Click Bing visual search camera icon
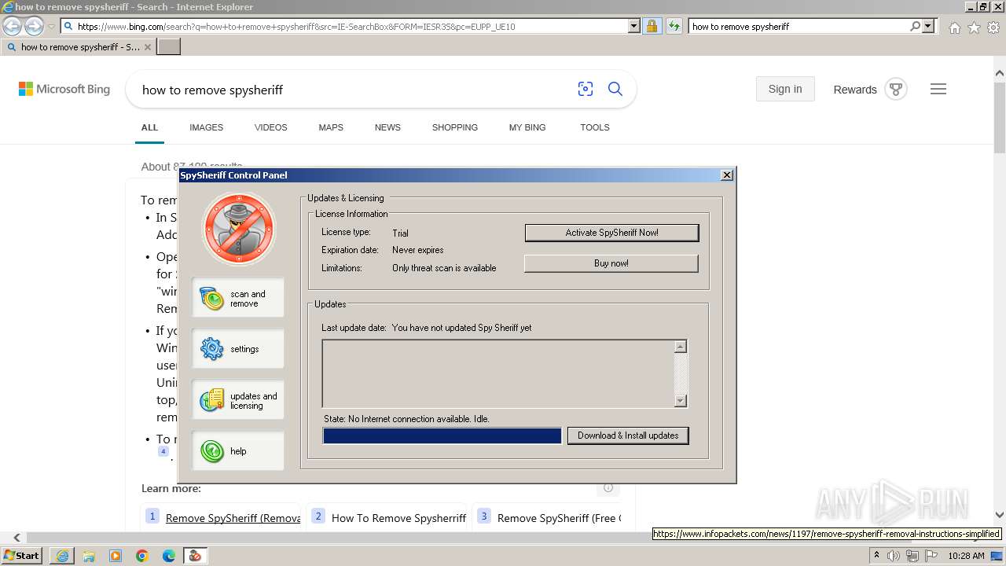1006x566 pixels. coord(586,90)
